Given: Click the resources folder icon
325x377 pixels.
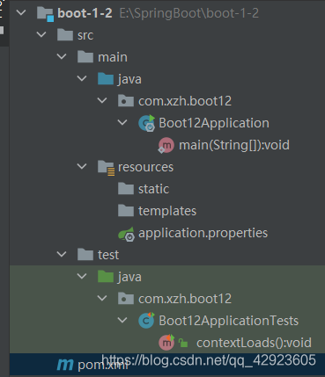Looking at the screenshot, I should [x=106, y=168].
